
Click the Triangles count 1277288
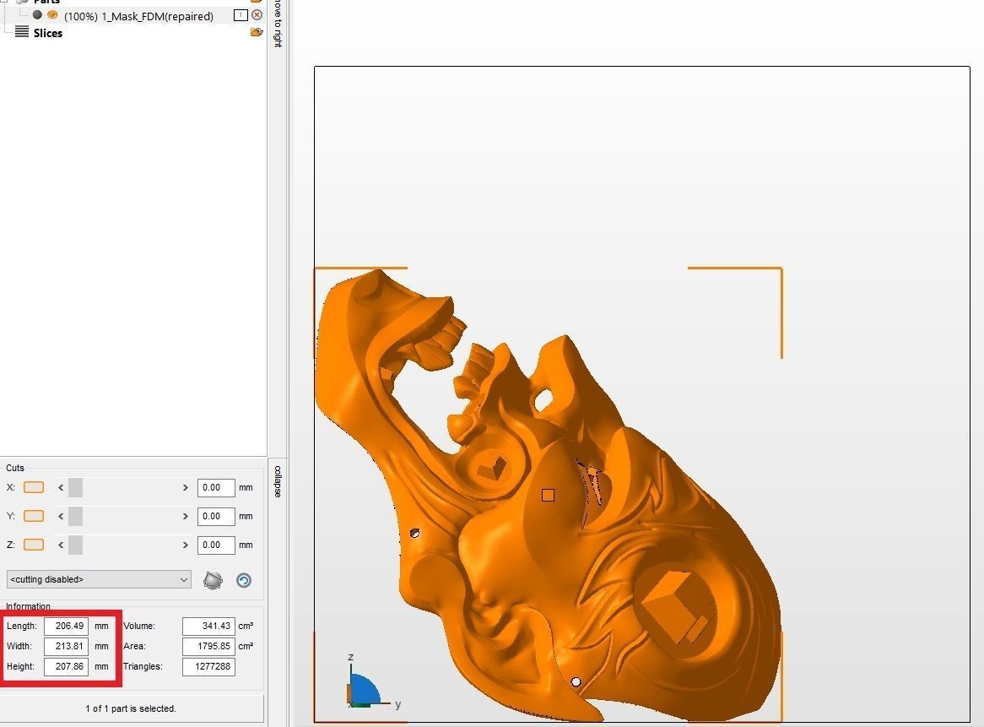coord(208,667)
